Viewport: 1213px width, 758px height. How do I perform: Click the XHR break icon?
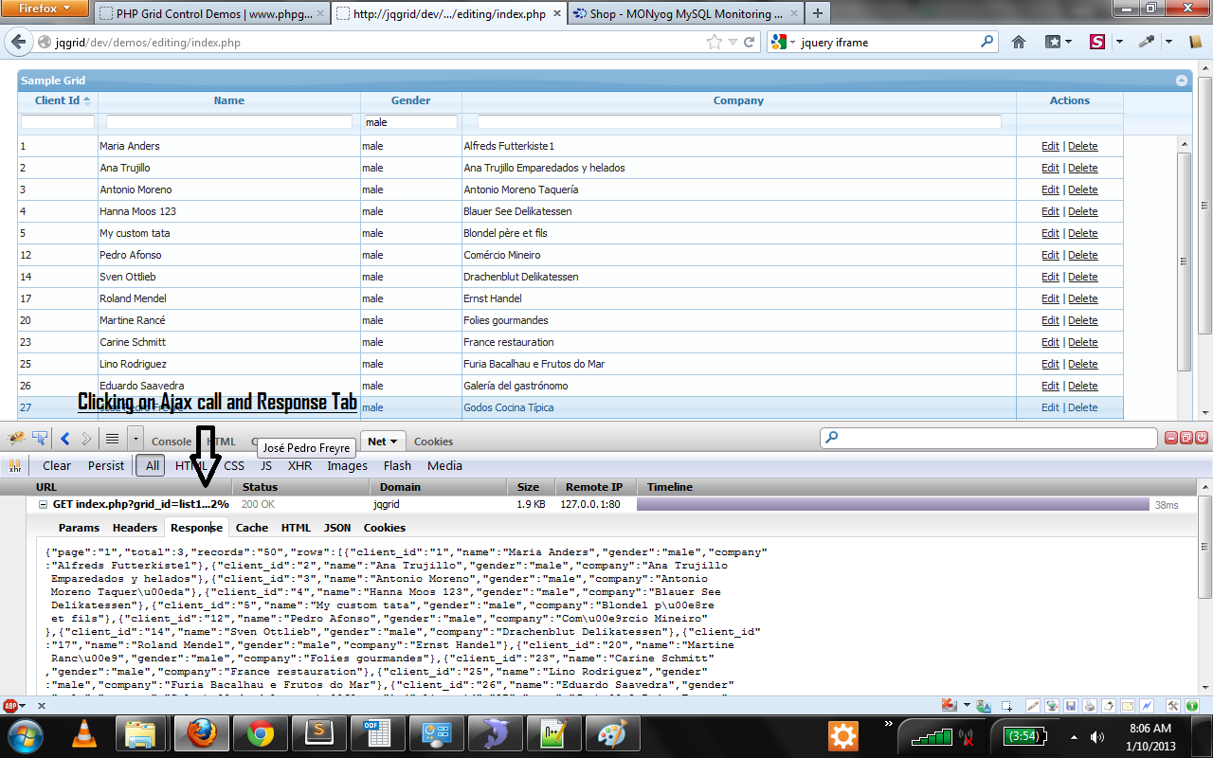tap(15, 465)
